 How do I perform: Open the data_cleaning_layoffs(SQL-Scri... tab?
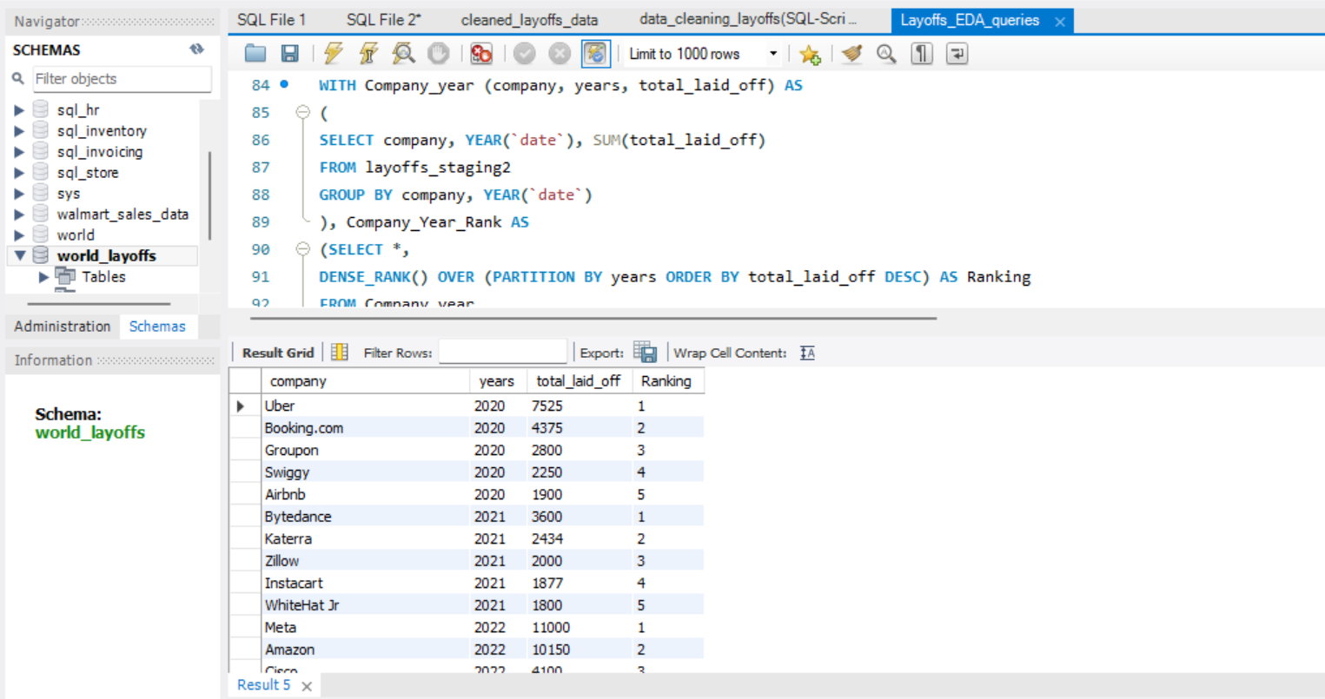tap(748, 19)
